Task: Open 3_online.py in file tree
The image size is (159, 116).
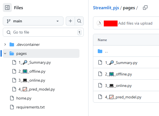Action: [x=32, y=81]
